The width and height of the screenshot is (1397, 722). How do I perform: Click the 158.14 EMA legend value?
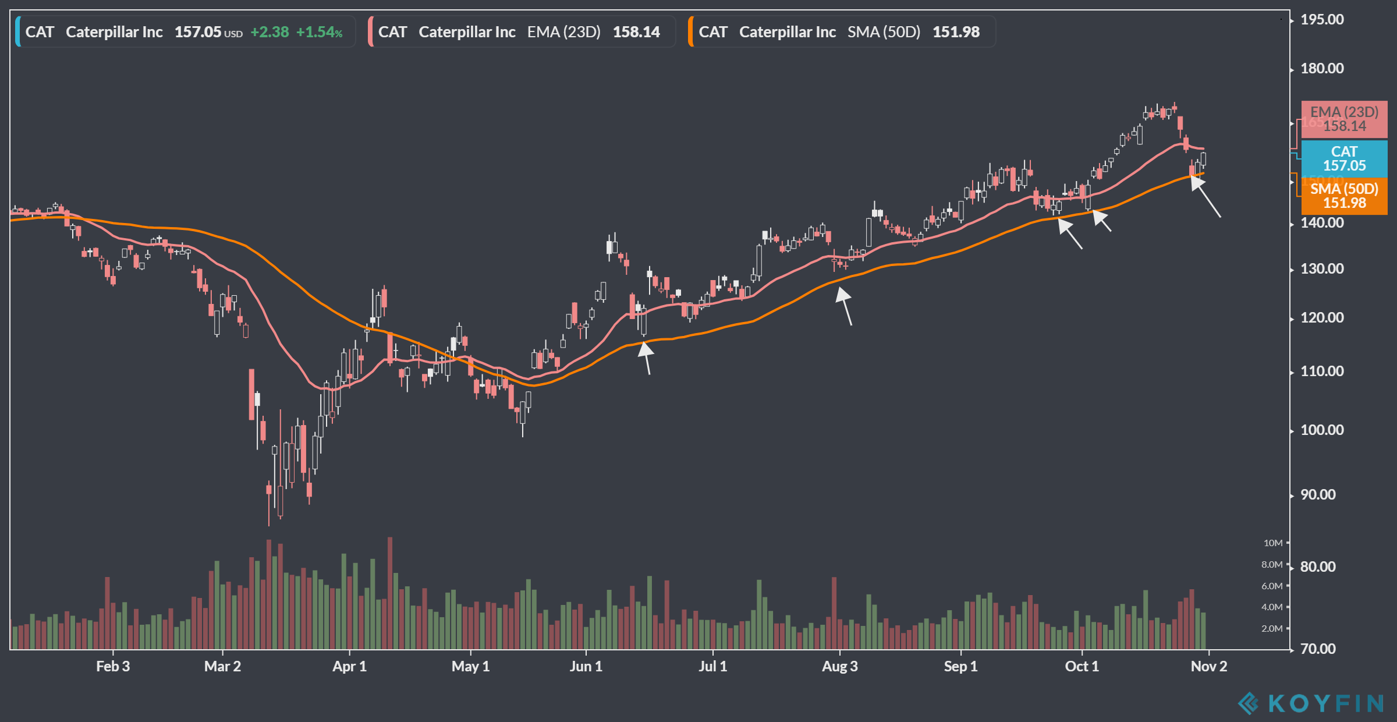point(636,32)
